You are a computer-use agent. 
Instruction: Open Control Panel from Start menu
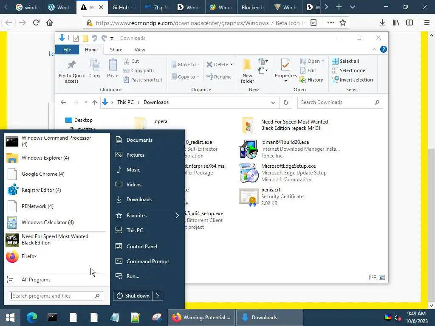pyautogui.click(x=142, y=247)
